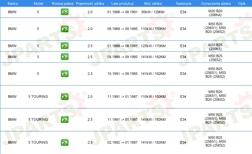Click 5 TOURING in the 11.1991 2.5 row
This screenshot has width=252, height=154.
coord(38,119)
